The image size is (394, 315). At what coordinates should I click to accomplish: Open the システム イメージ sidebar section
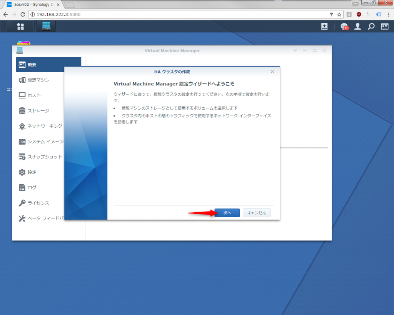tap(41, 142)
